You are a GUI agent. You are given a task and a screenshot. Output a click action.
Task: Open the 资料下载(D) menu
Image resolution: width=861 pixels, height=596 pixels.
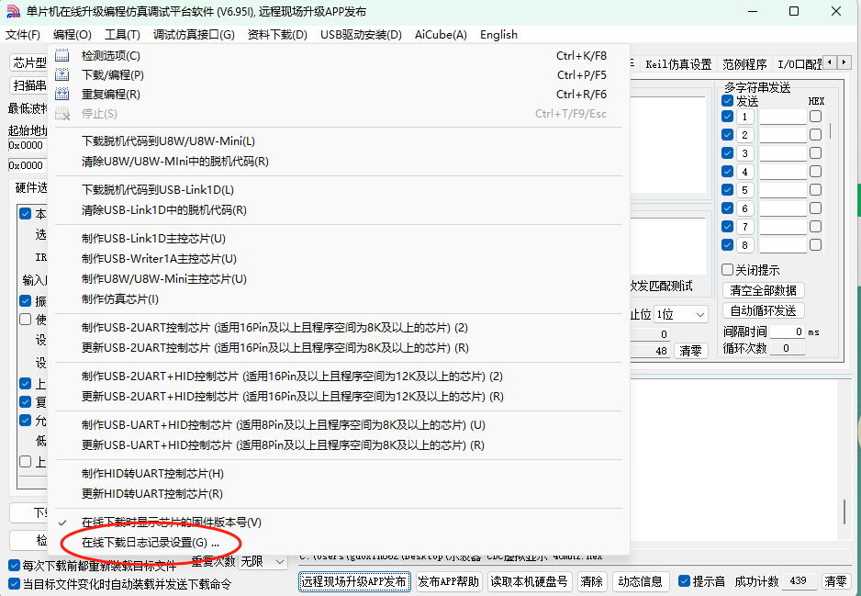click(277, 35)
